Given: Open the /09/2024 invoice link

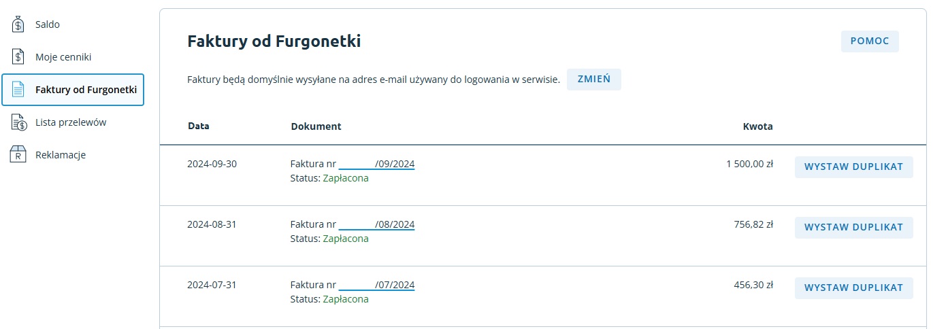Looking at the screenshot, I should tap(376, 164).
